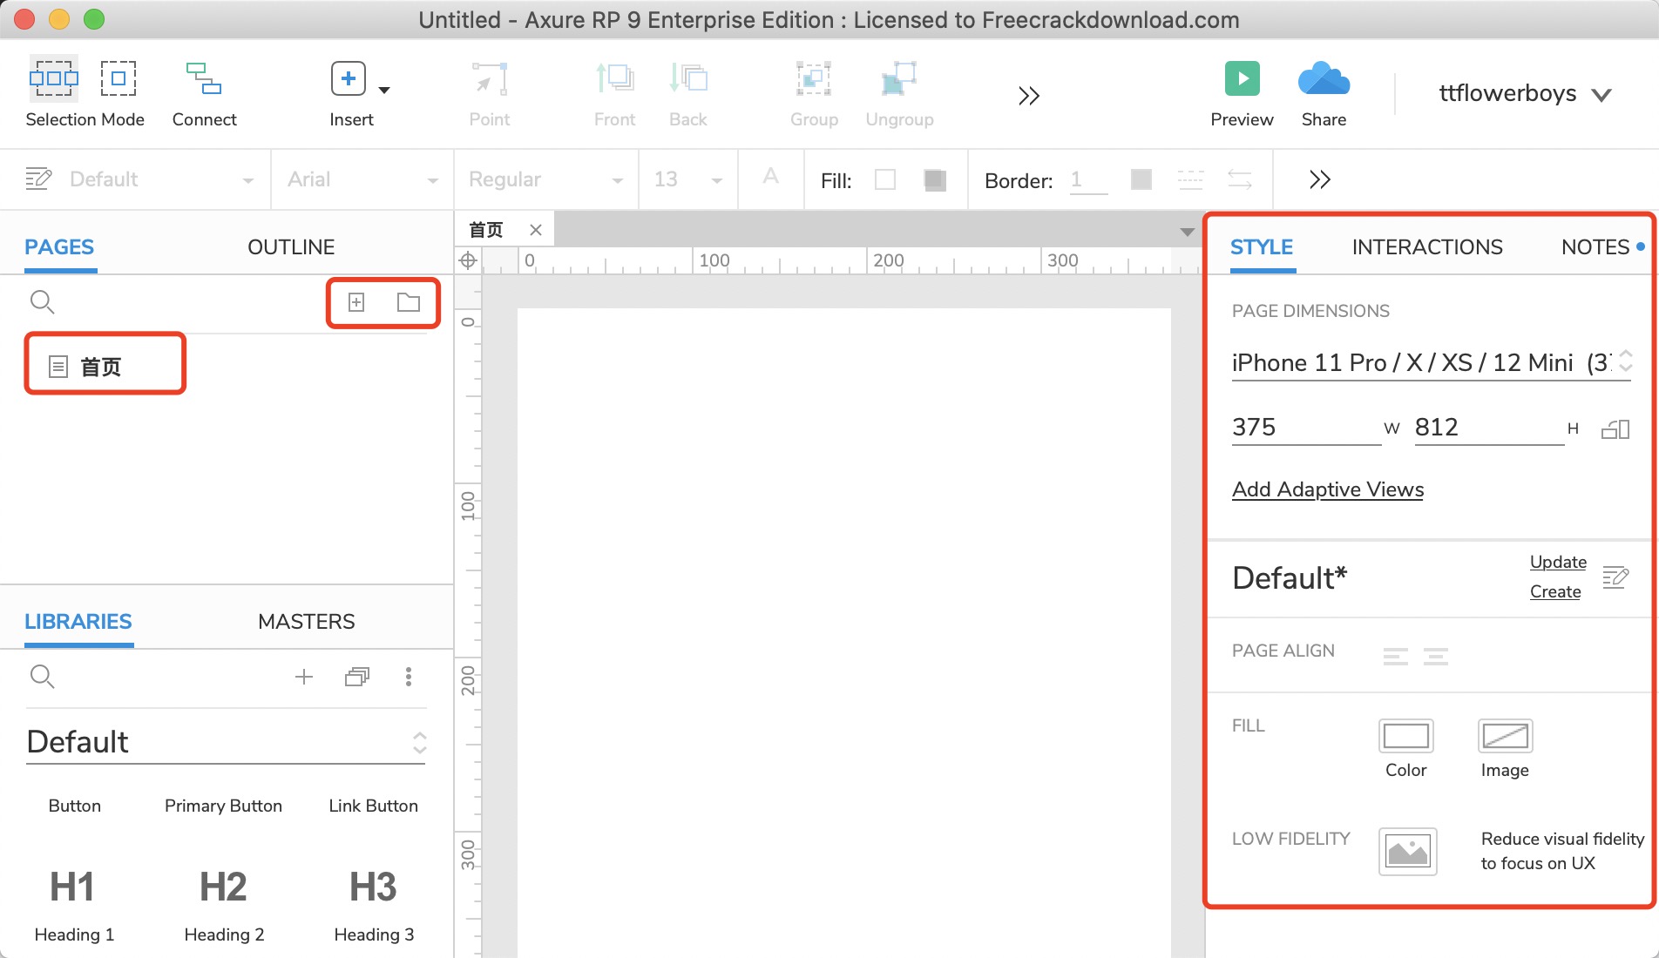This screenshot has height=958, width=1659.
Task: Set page align to center
Action: (x=1436, y=656)
